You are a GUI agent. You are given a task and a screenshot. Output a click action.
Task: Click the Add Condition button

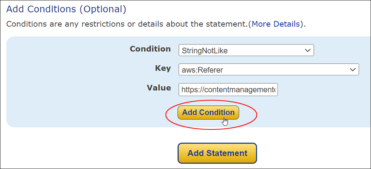coord(208,112)
